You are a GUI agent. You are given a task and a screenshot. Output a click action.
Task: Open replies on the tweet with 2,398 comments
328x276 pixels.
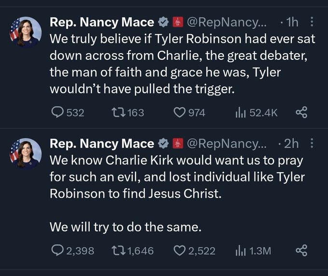pos(57,250)
